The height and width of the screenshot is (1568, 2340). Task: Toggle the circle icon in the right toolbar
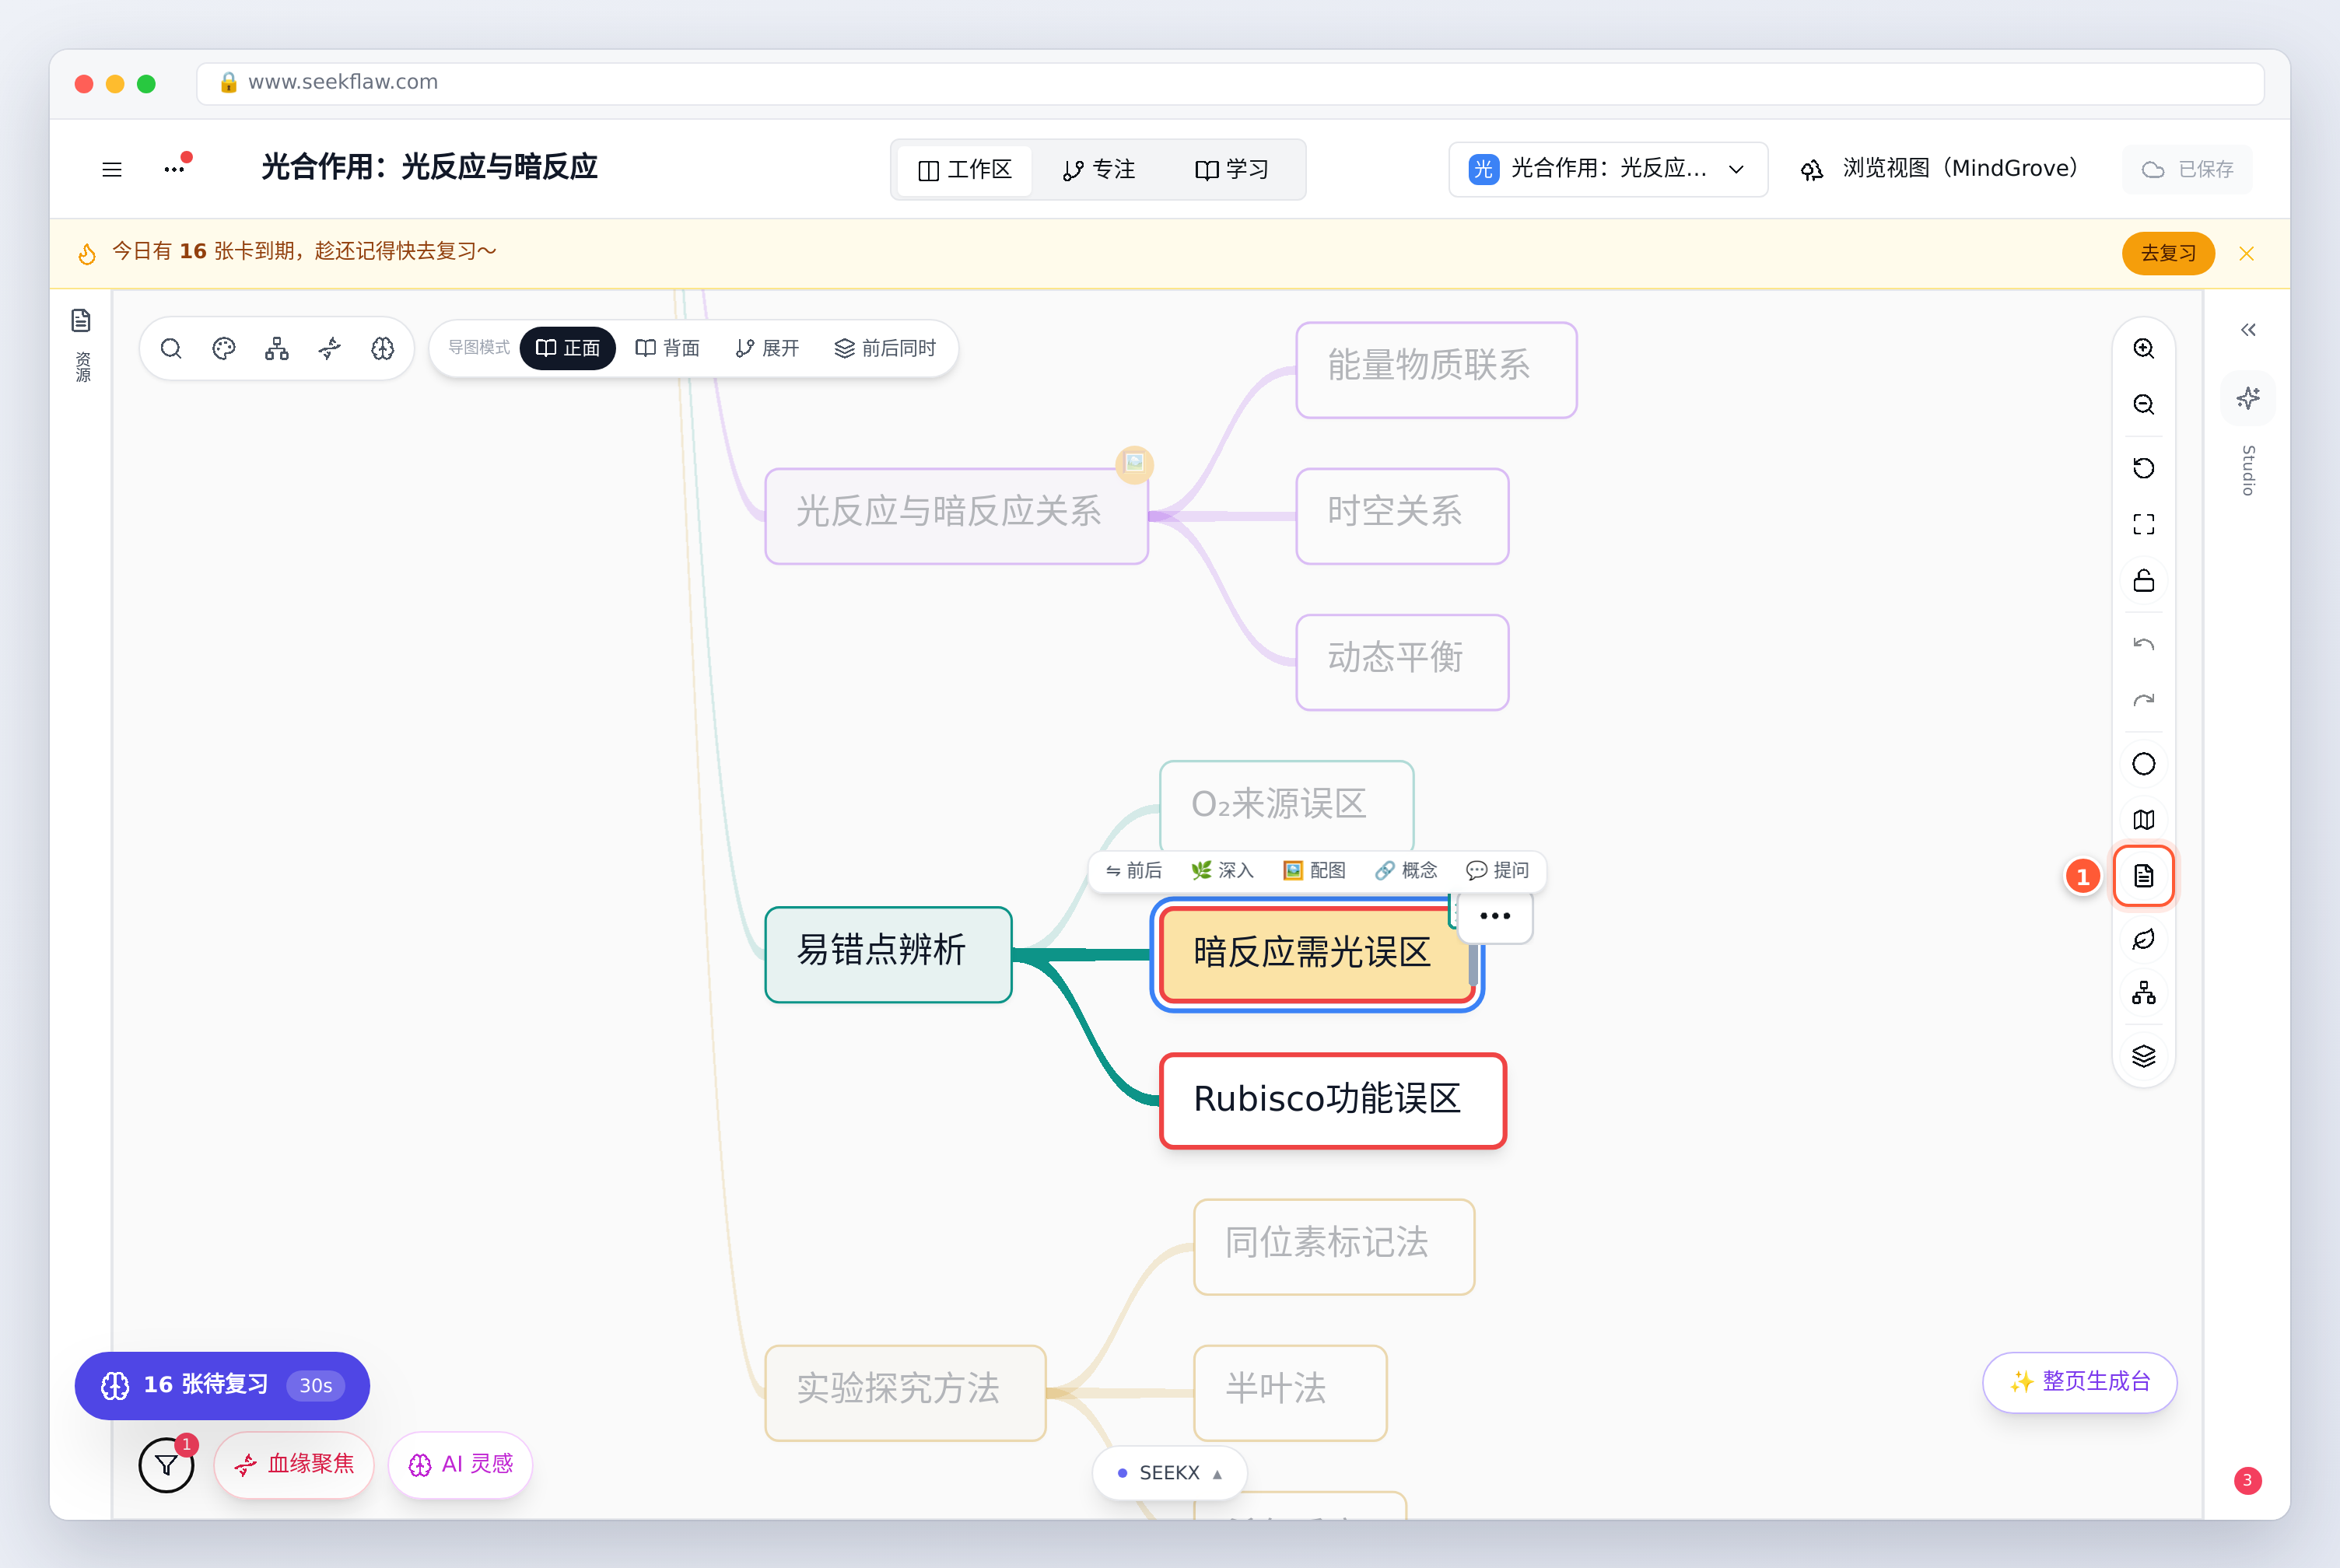pos(2143,764)
